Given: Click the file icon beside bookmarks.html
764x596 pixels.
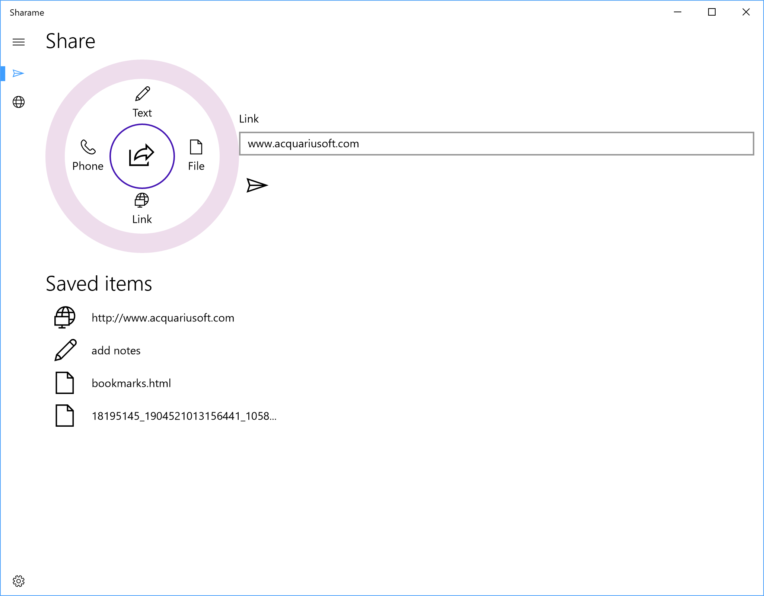Looking at the screenshot, I should pos(65,383).
